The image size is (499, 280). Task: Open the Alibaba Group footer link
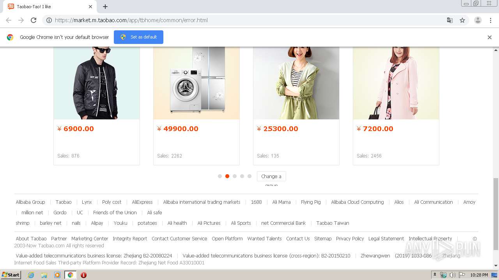pyautogui.click(x=30, y=202)
